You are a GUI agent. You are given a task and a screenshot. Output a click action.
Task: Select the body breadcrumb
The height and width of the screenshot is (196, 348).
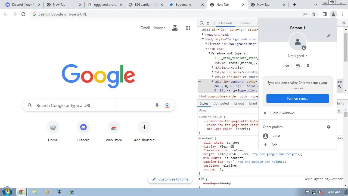(243, 96)
